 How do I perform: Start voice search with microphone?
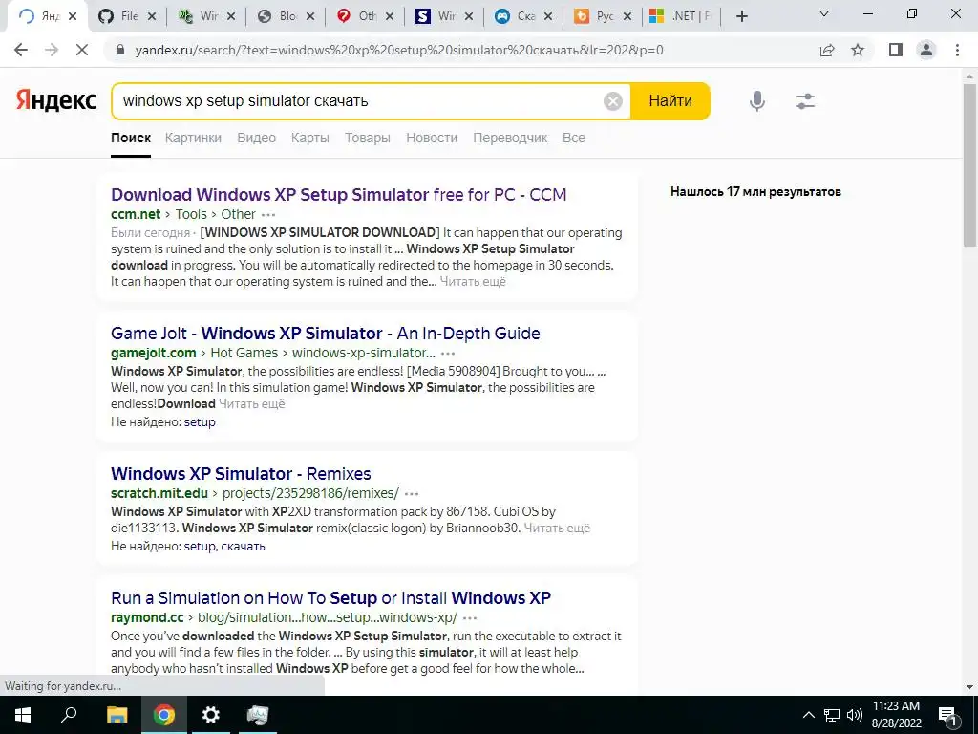coord(757,101)
